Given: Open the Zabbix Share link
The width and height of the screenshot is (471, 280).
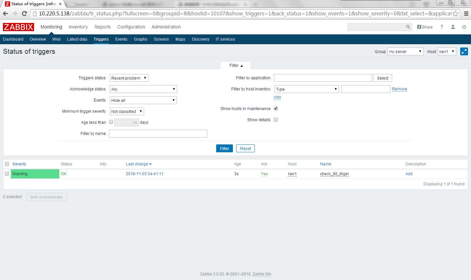Looking at the screenshot, I should [x=425, y=27].
